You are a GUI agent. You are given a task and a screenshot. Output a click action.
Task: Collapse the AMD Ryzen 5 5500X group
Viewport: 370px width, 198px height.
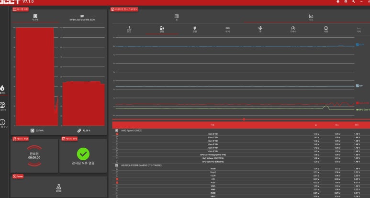(117, 130)
